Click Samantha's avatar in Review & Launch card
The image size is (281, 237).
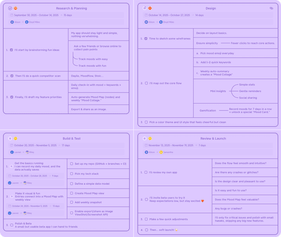pyautogui.click(x=161, y=152)
